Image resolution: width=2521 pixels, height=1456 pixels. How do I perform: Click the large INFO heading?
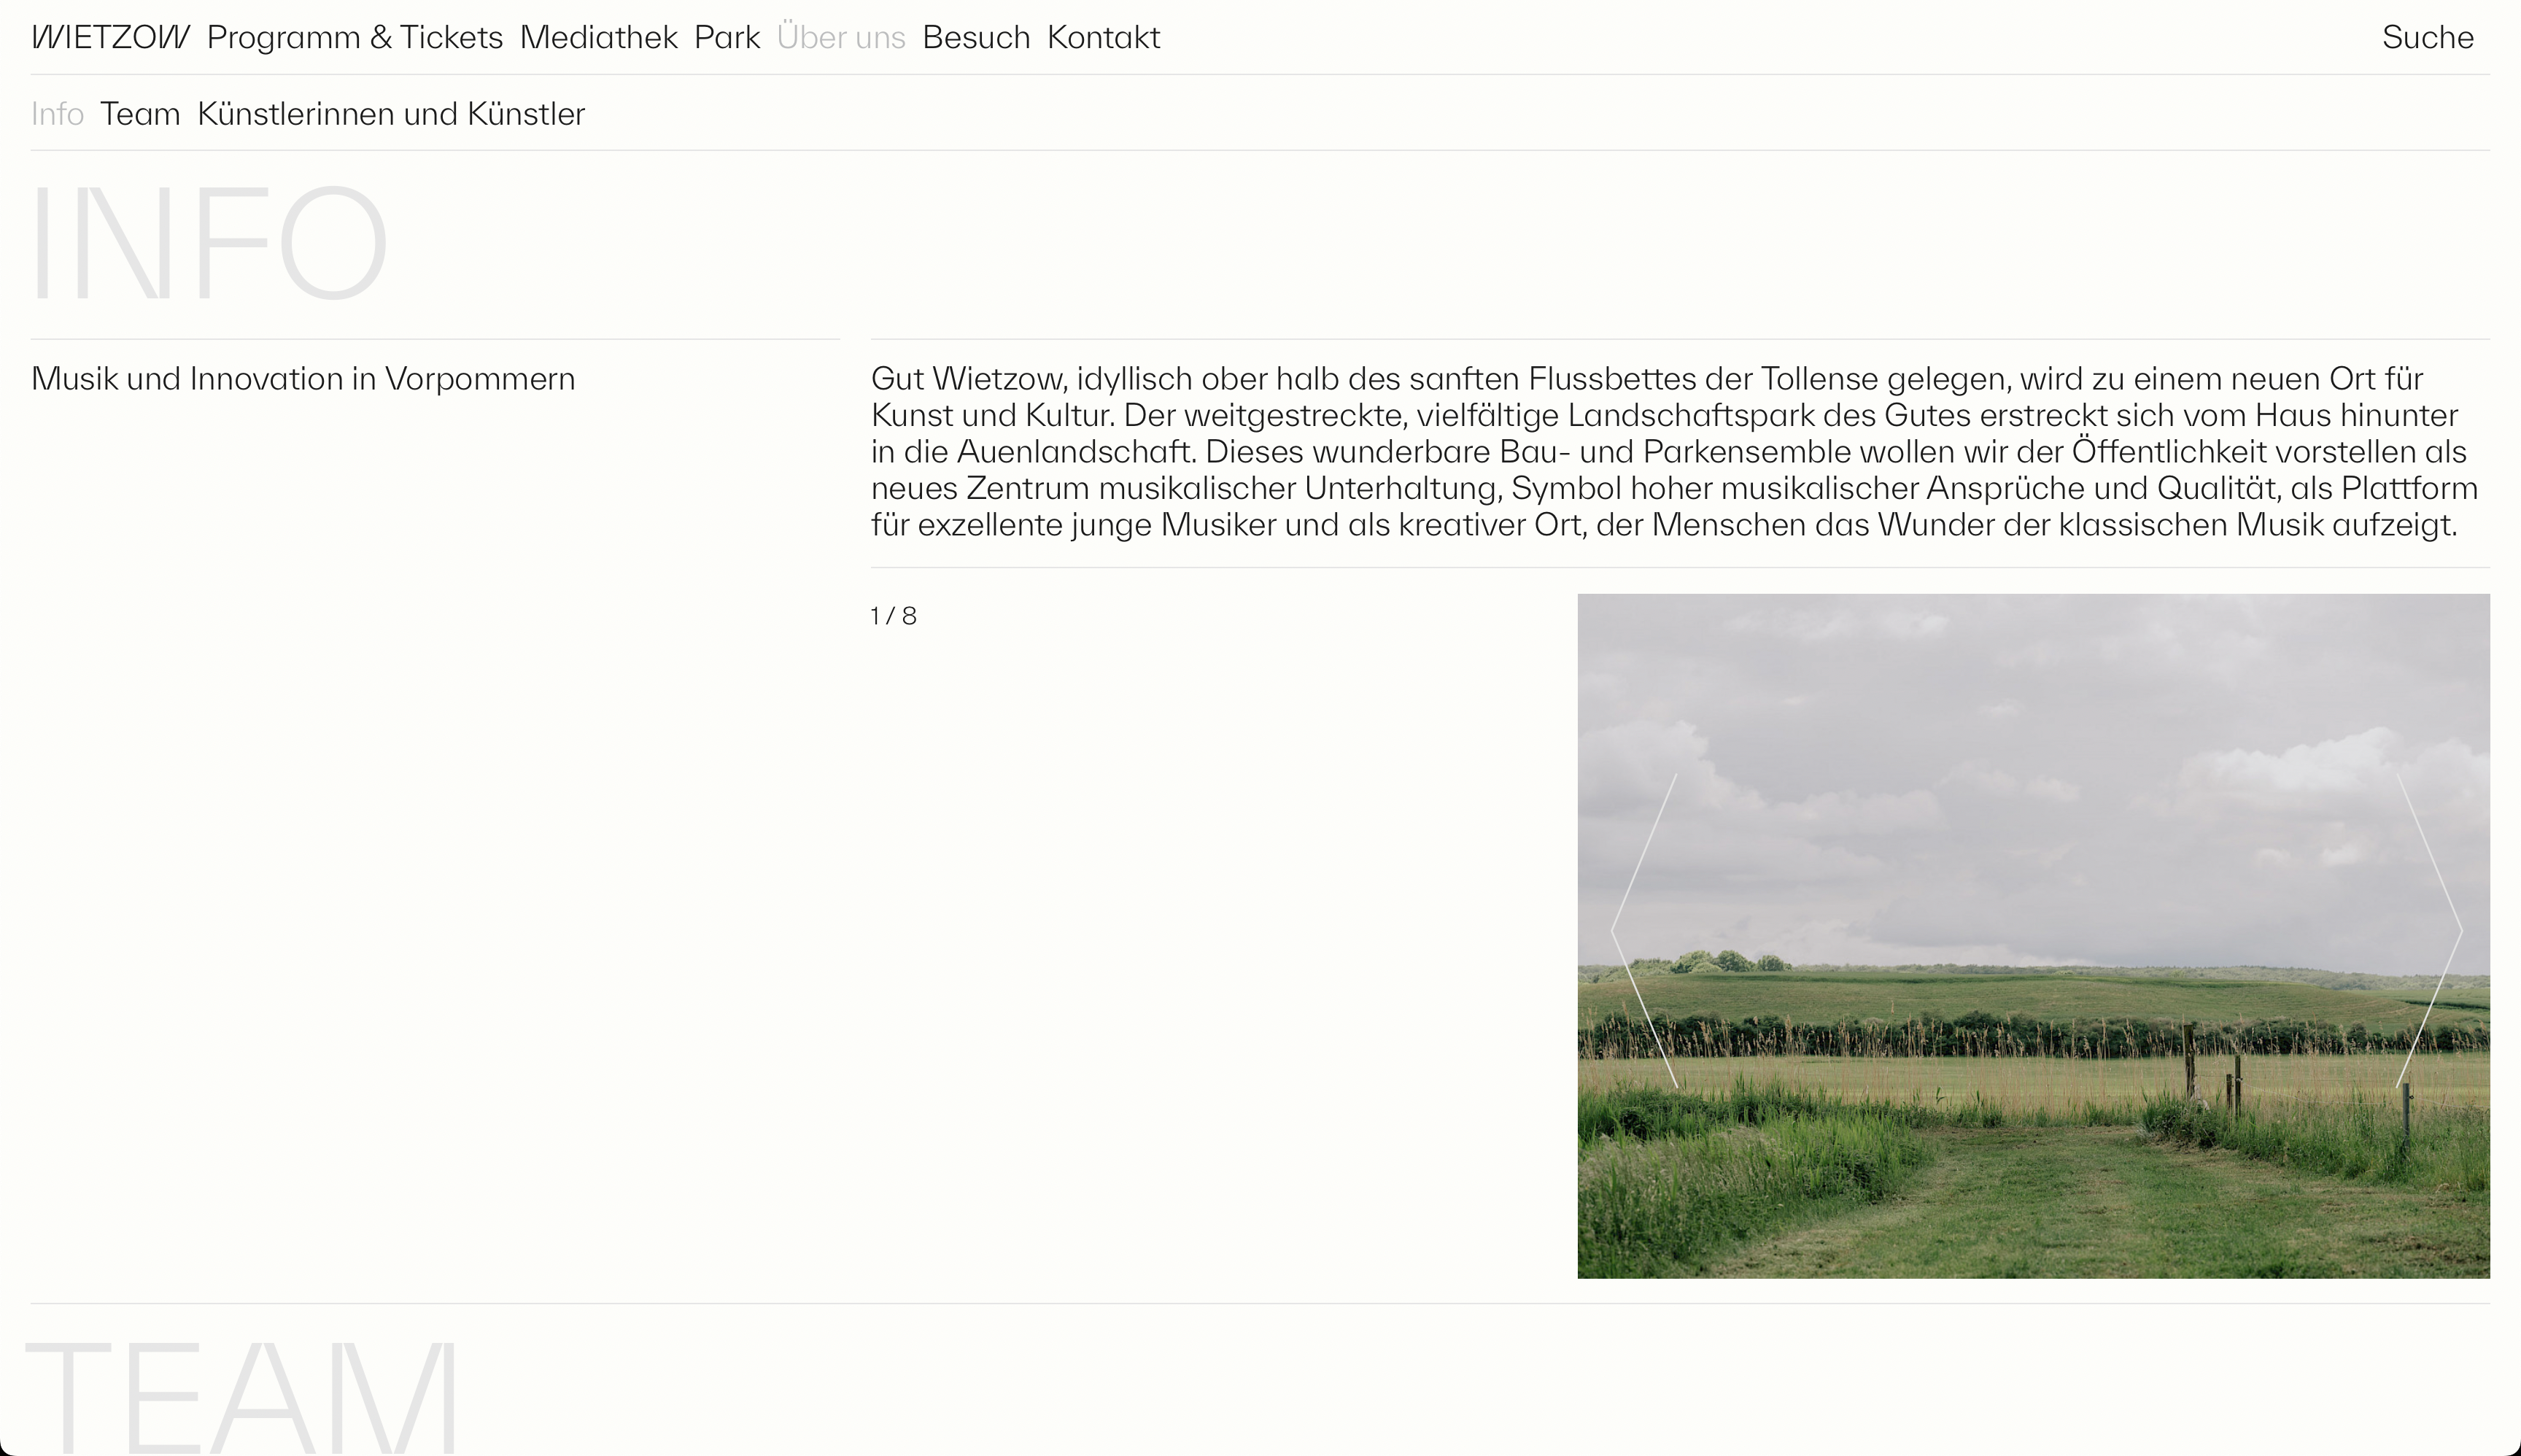pos(209,243)
